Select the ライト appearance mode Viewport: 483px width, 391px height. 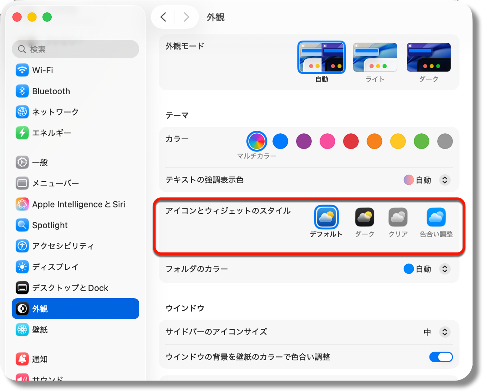point(375,57)
